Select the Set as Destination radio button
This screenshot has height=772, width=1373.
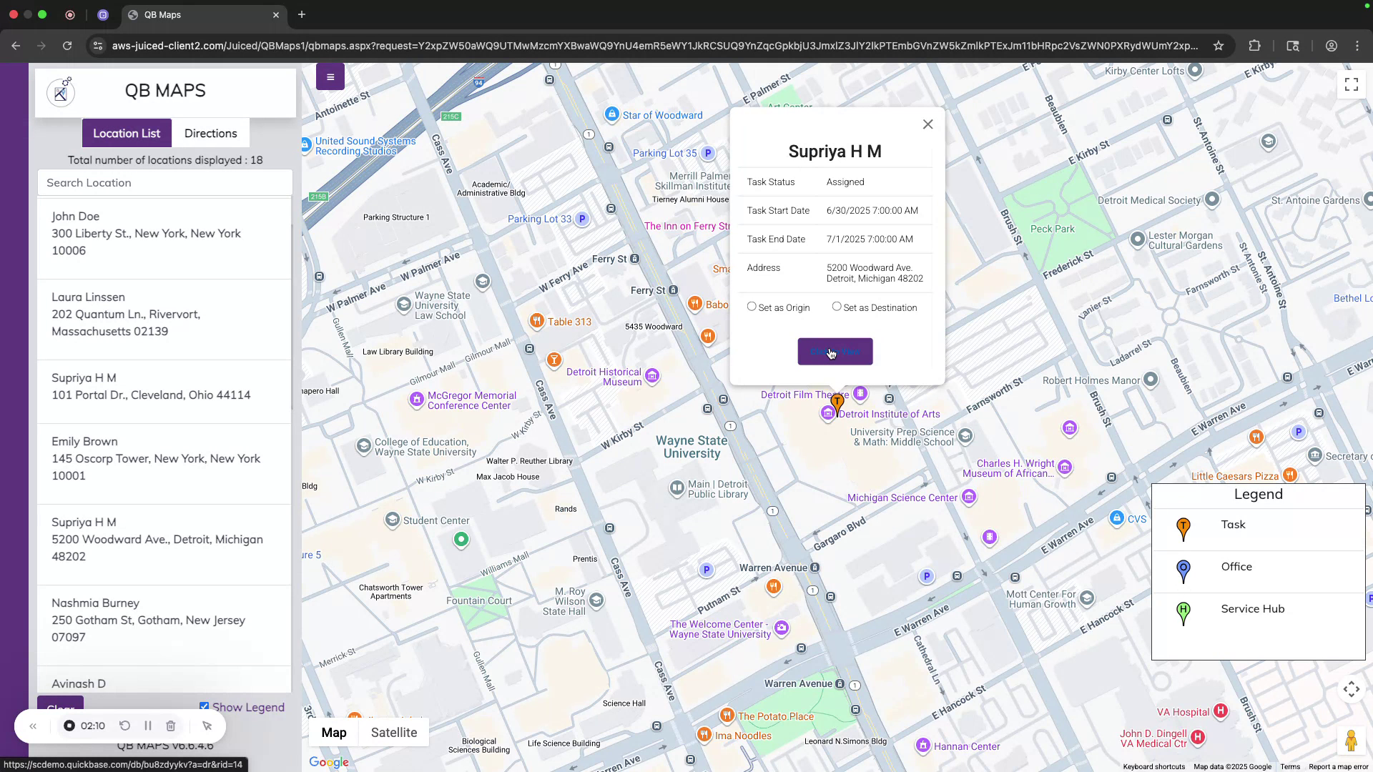(x=836, y=306)
